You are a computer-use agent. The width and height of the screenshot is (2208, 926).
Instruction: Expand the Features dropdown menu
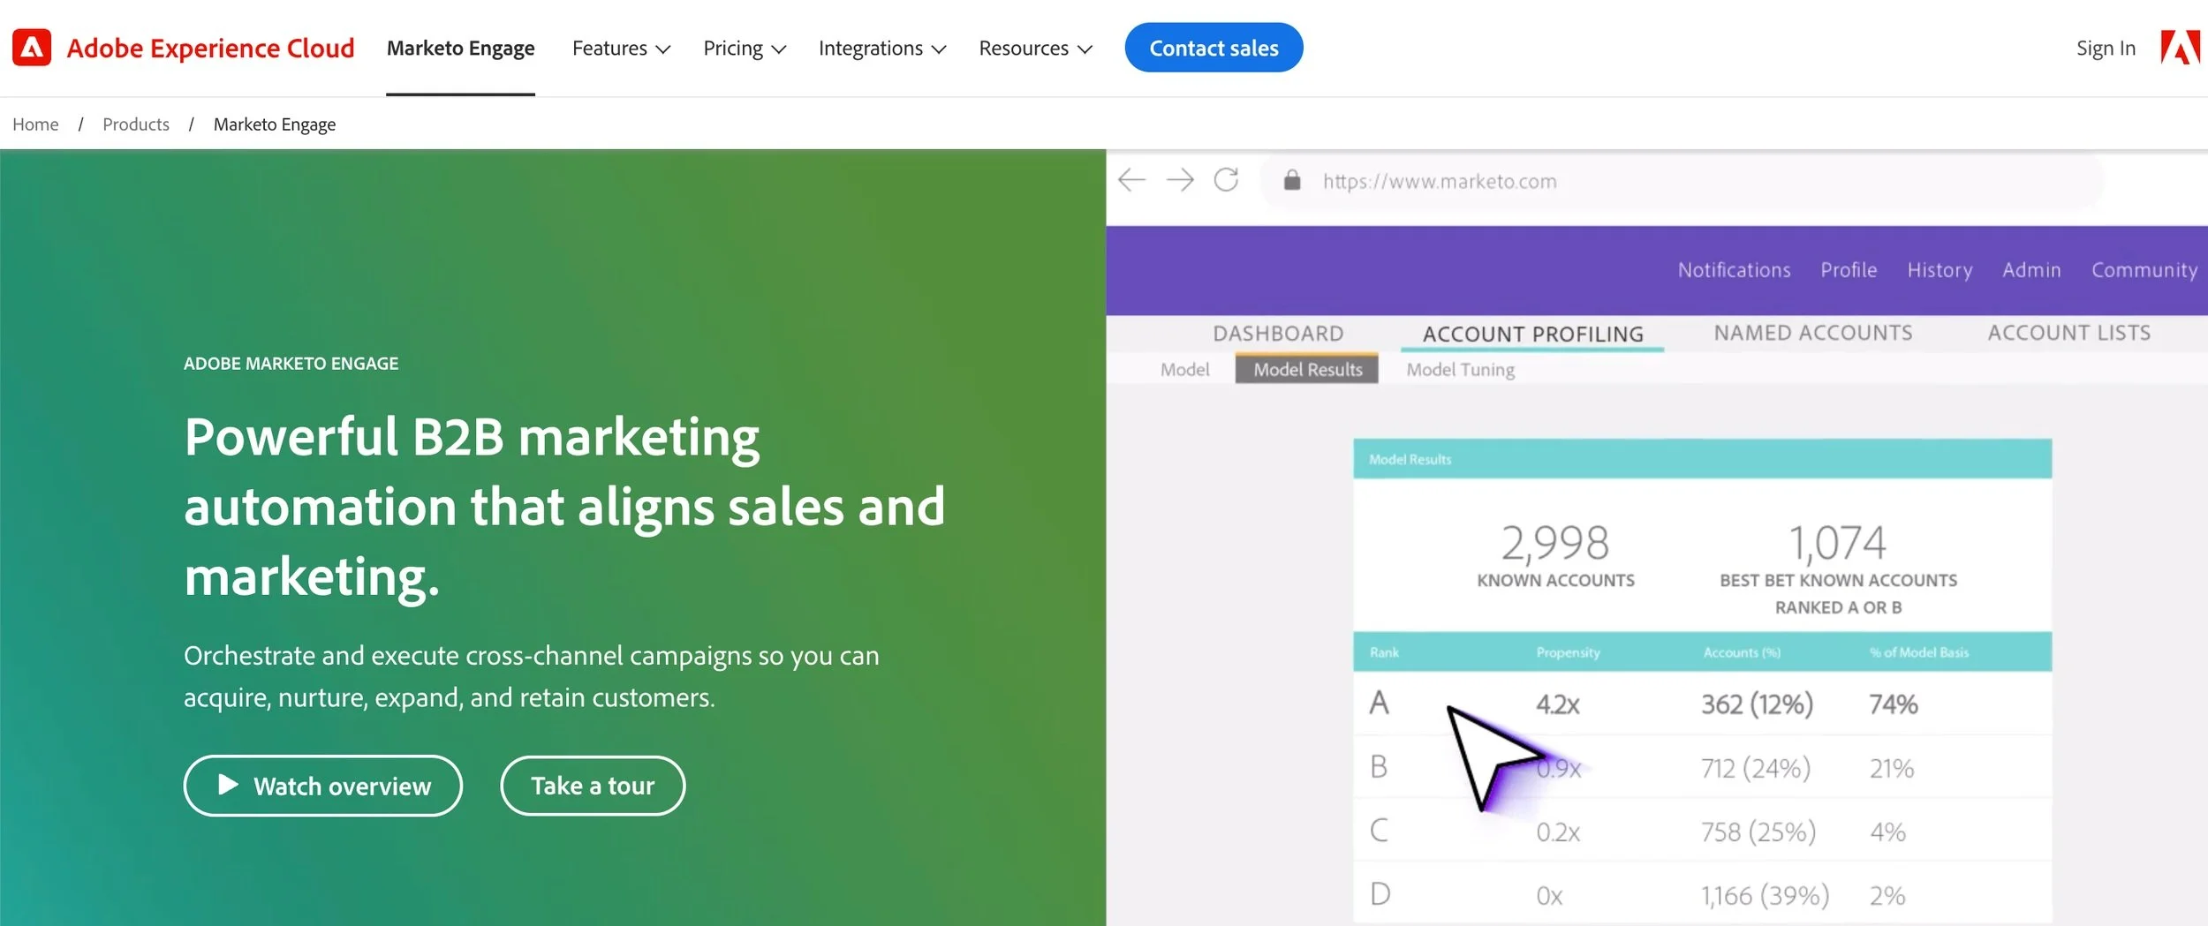click(x=621, y=49)
